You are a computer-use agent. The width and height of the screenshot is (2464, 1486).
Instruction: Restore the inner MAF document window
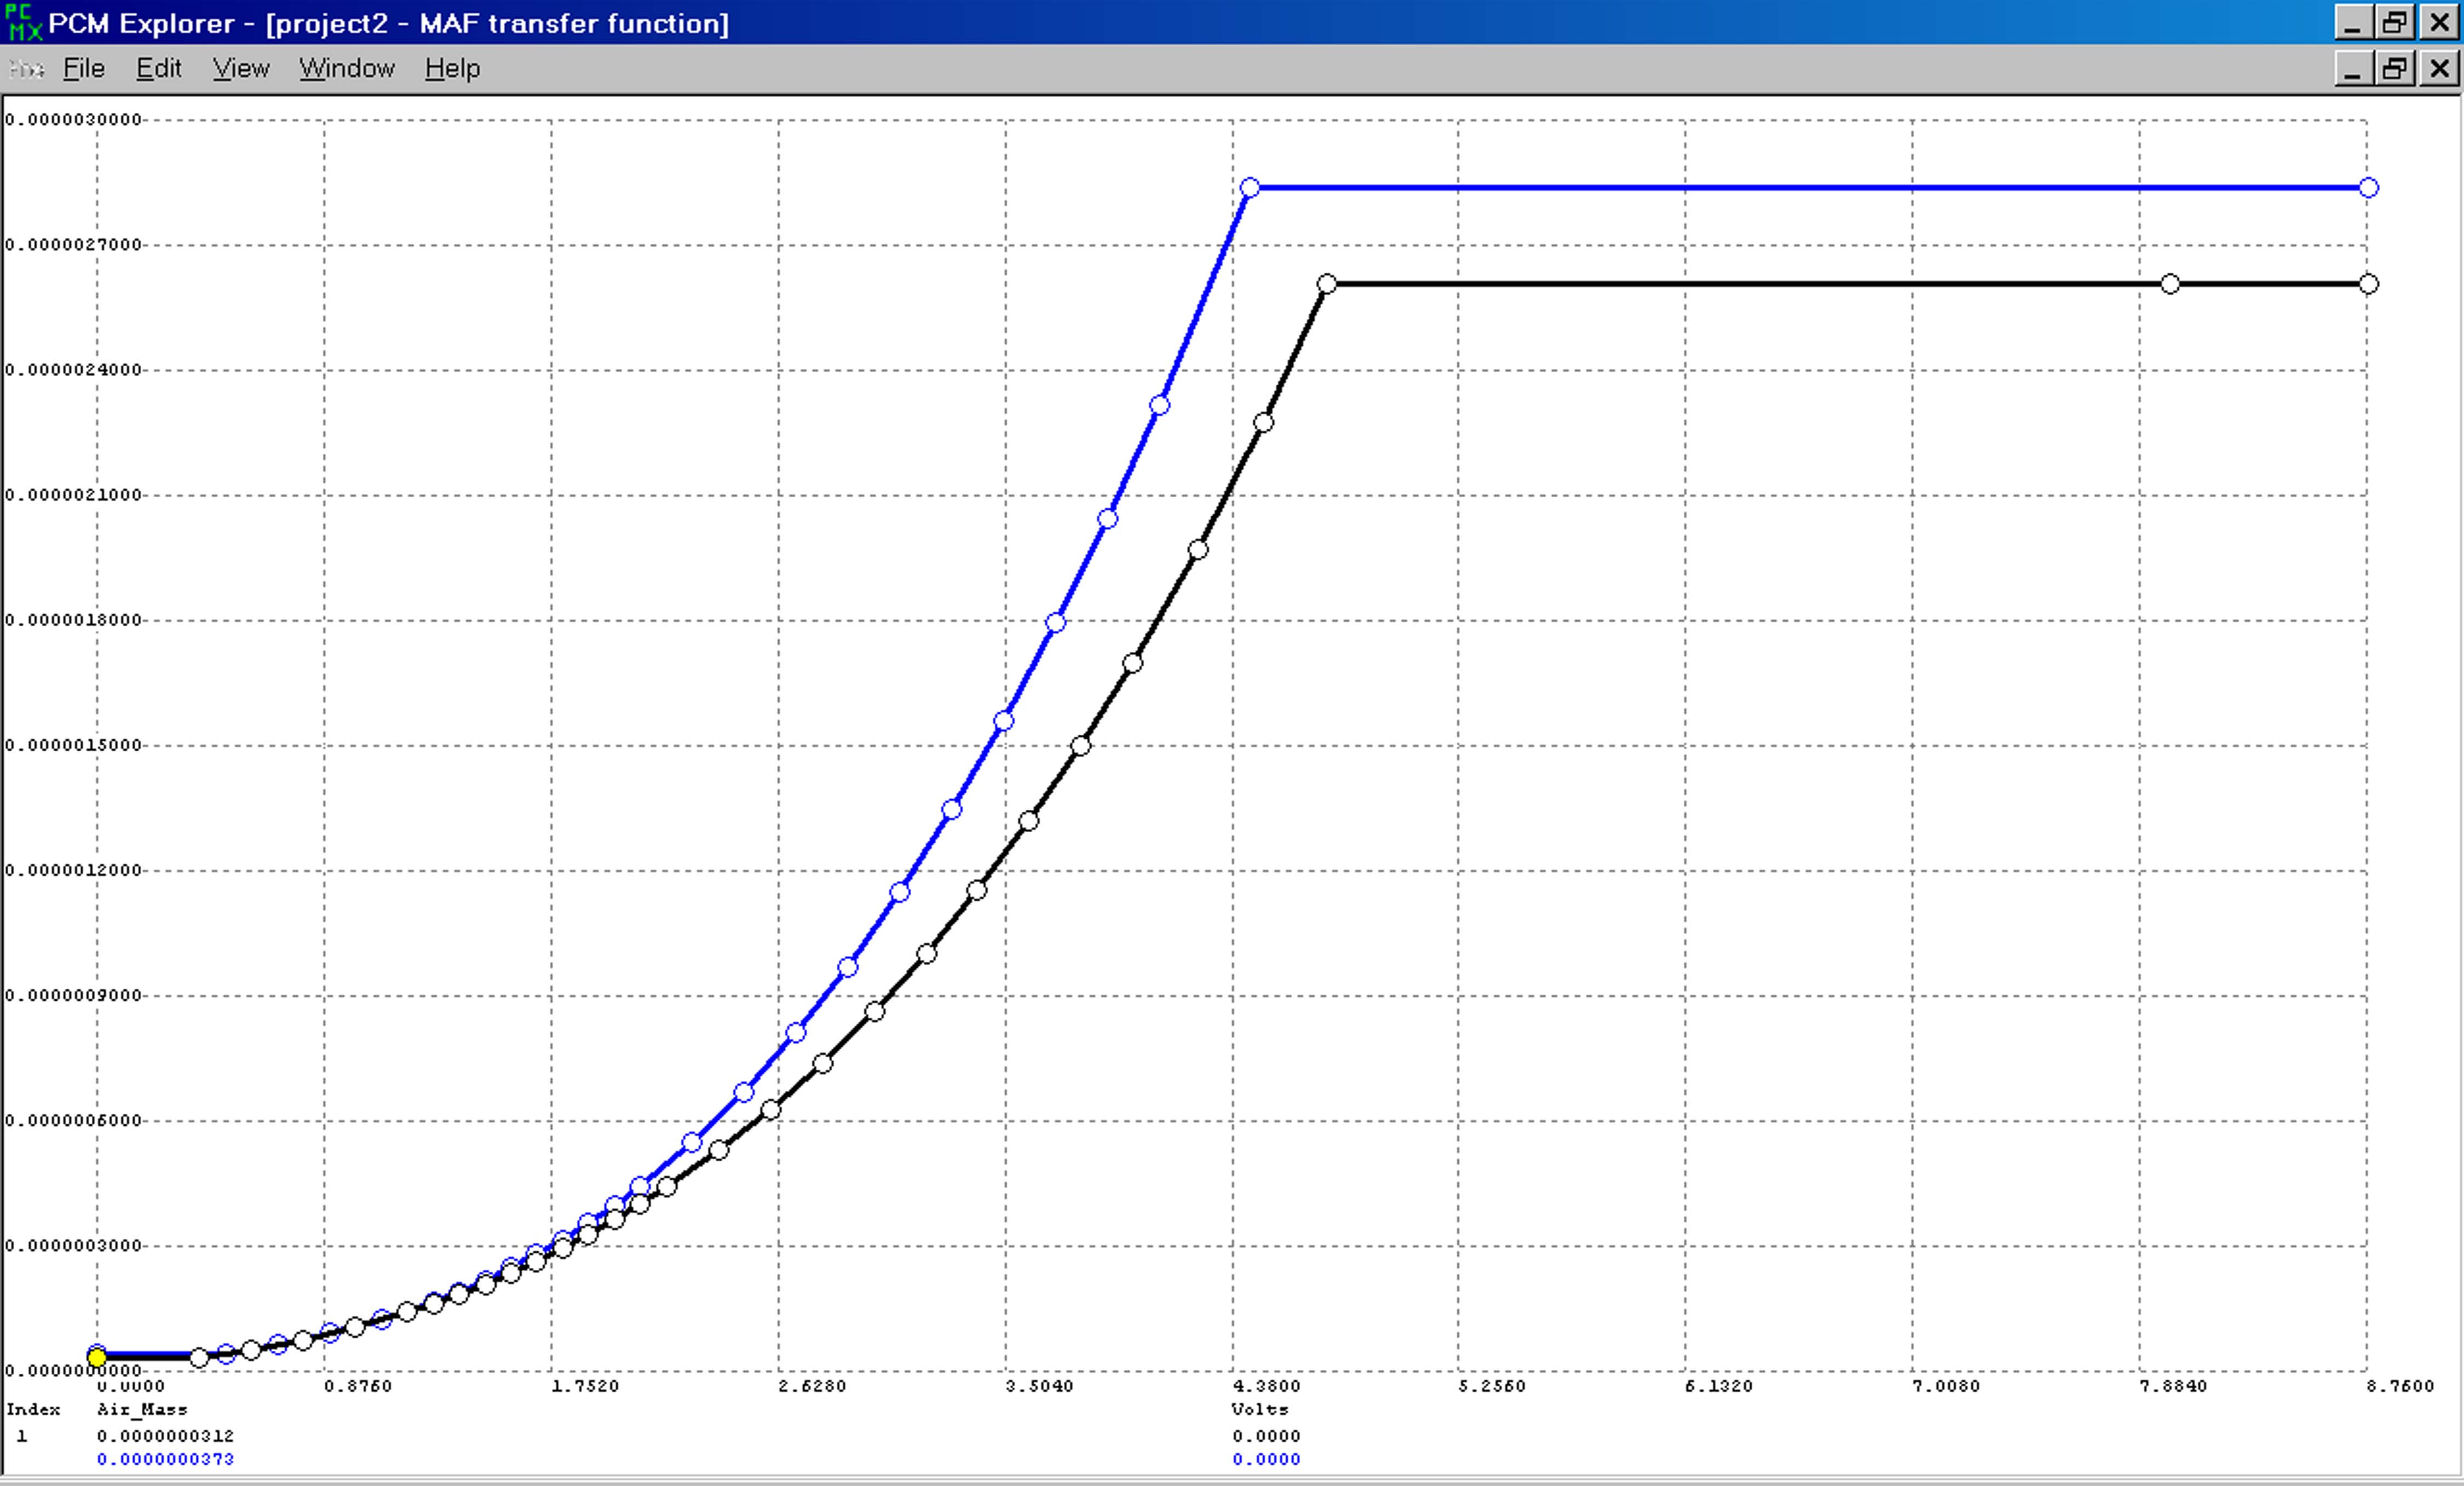click(2395, 68)
